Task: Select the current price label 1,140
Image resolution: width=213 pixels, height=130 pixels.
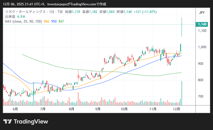Action: [x=202, y=25]
